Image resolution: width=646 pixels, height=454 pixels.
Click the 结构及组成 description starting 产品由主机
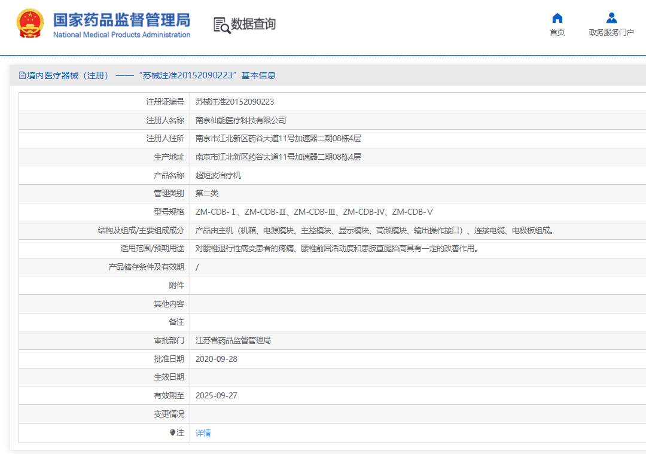[374, 230]
